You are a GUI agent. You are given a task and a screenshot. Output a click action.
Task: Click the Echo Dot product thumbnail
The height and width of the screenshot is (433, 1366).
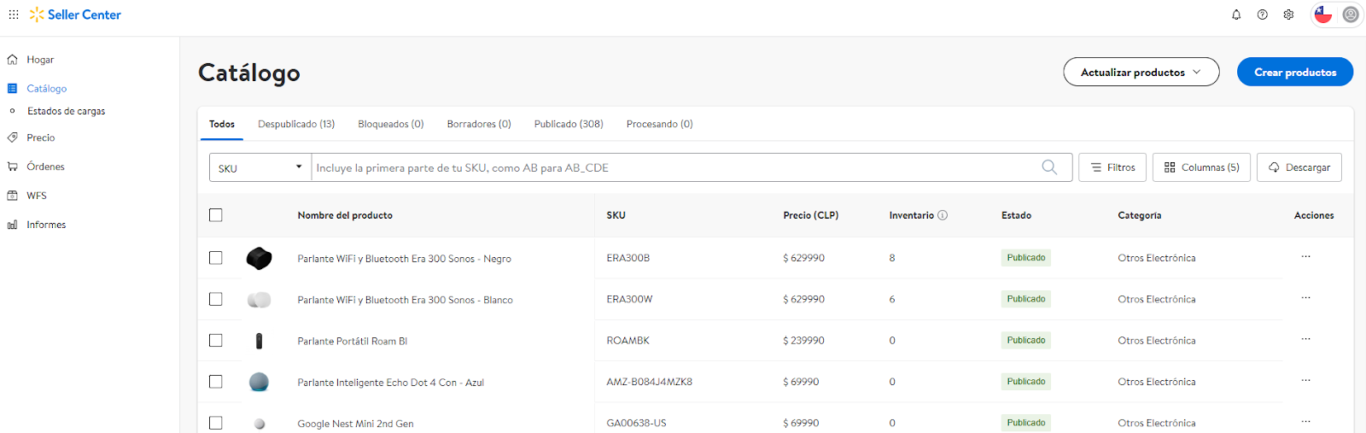[x=259, y=382]
